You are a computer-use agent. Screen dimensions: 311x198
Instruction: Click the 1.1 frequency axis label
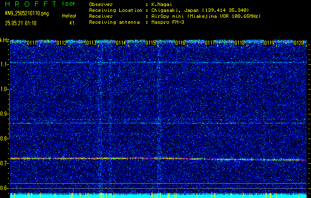[x=4, y=64]
